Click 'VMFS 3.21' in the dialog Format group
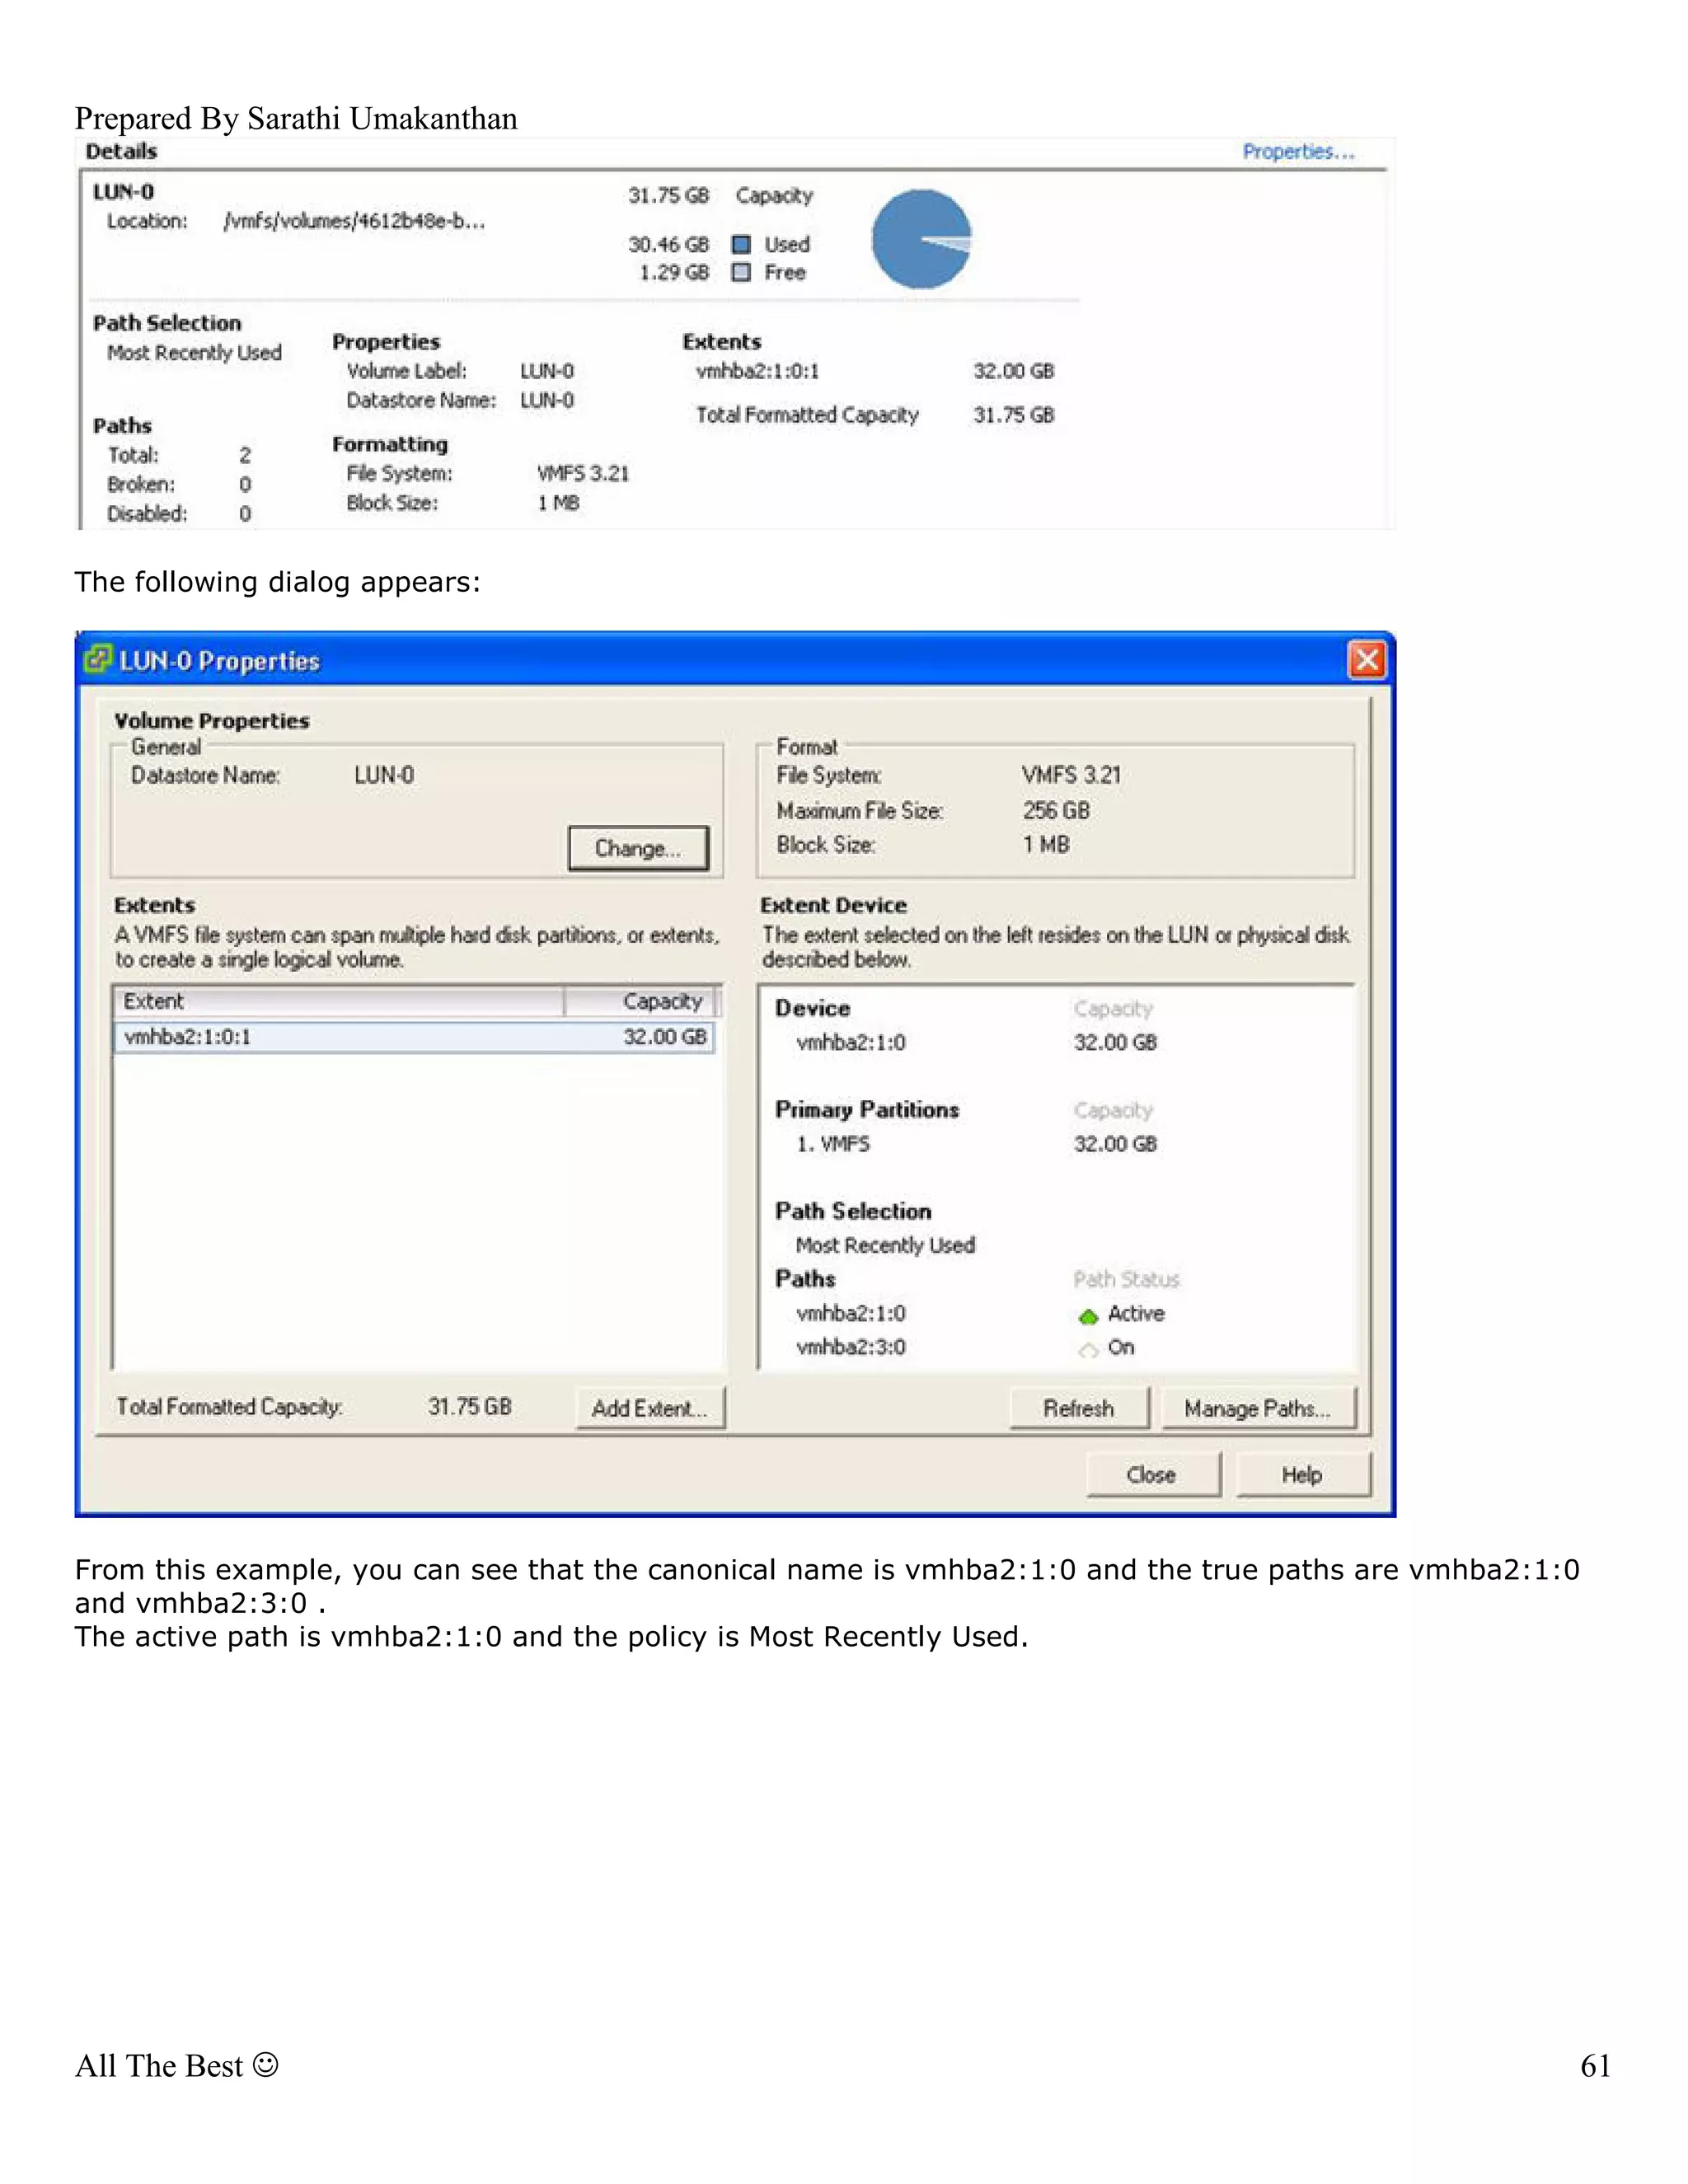Viewport: 1688px width, 2184px height. coord(1071,775)
